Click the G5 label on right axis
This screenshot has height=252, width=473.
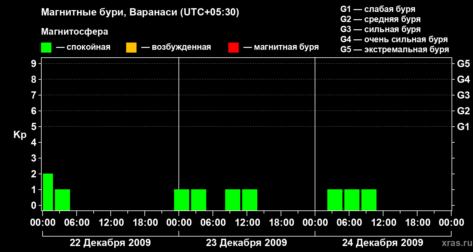(x=464, y=64)
